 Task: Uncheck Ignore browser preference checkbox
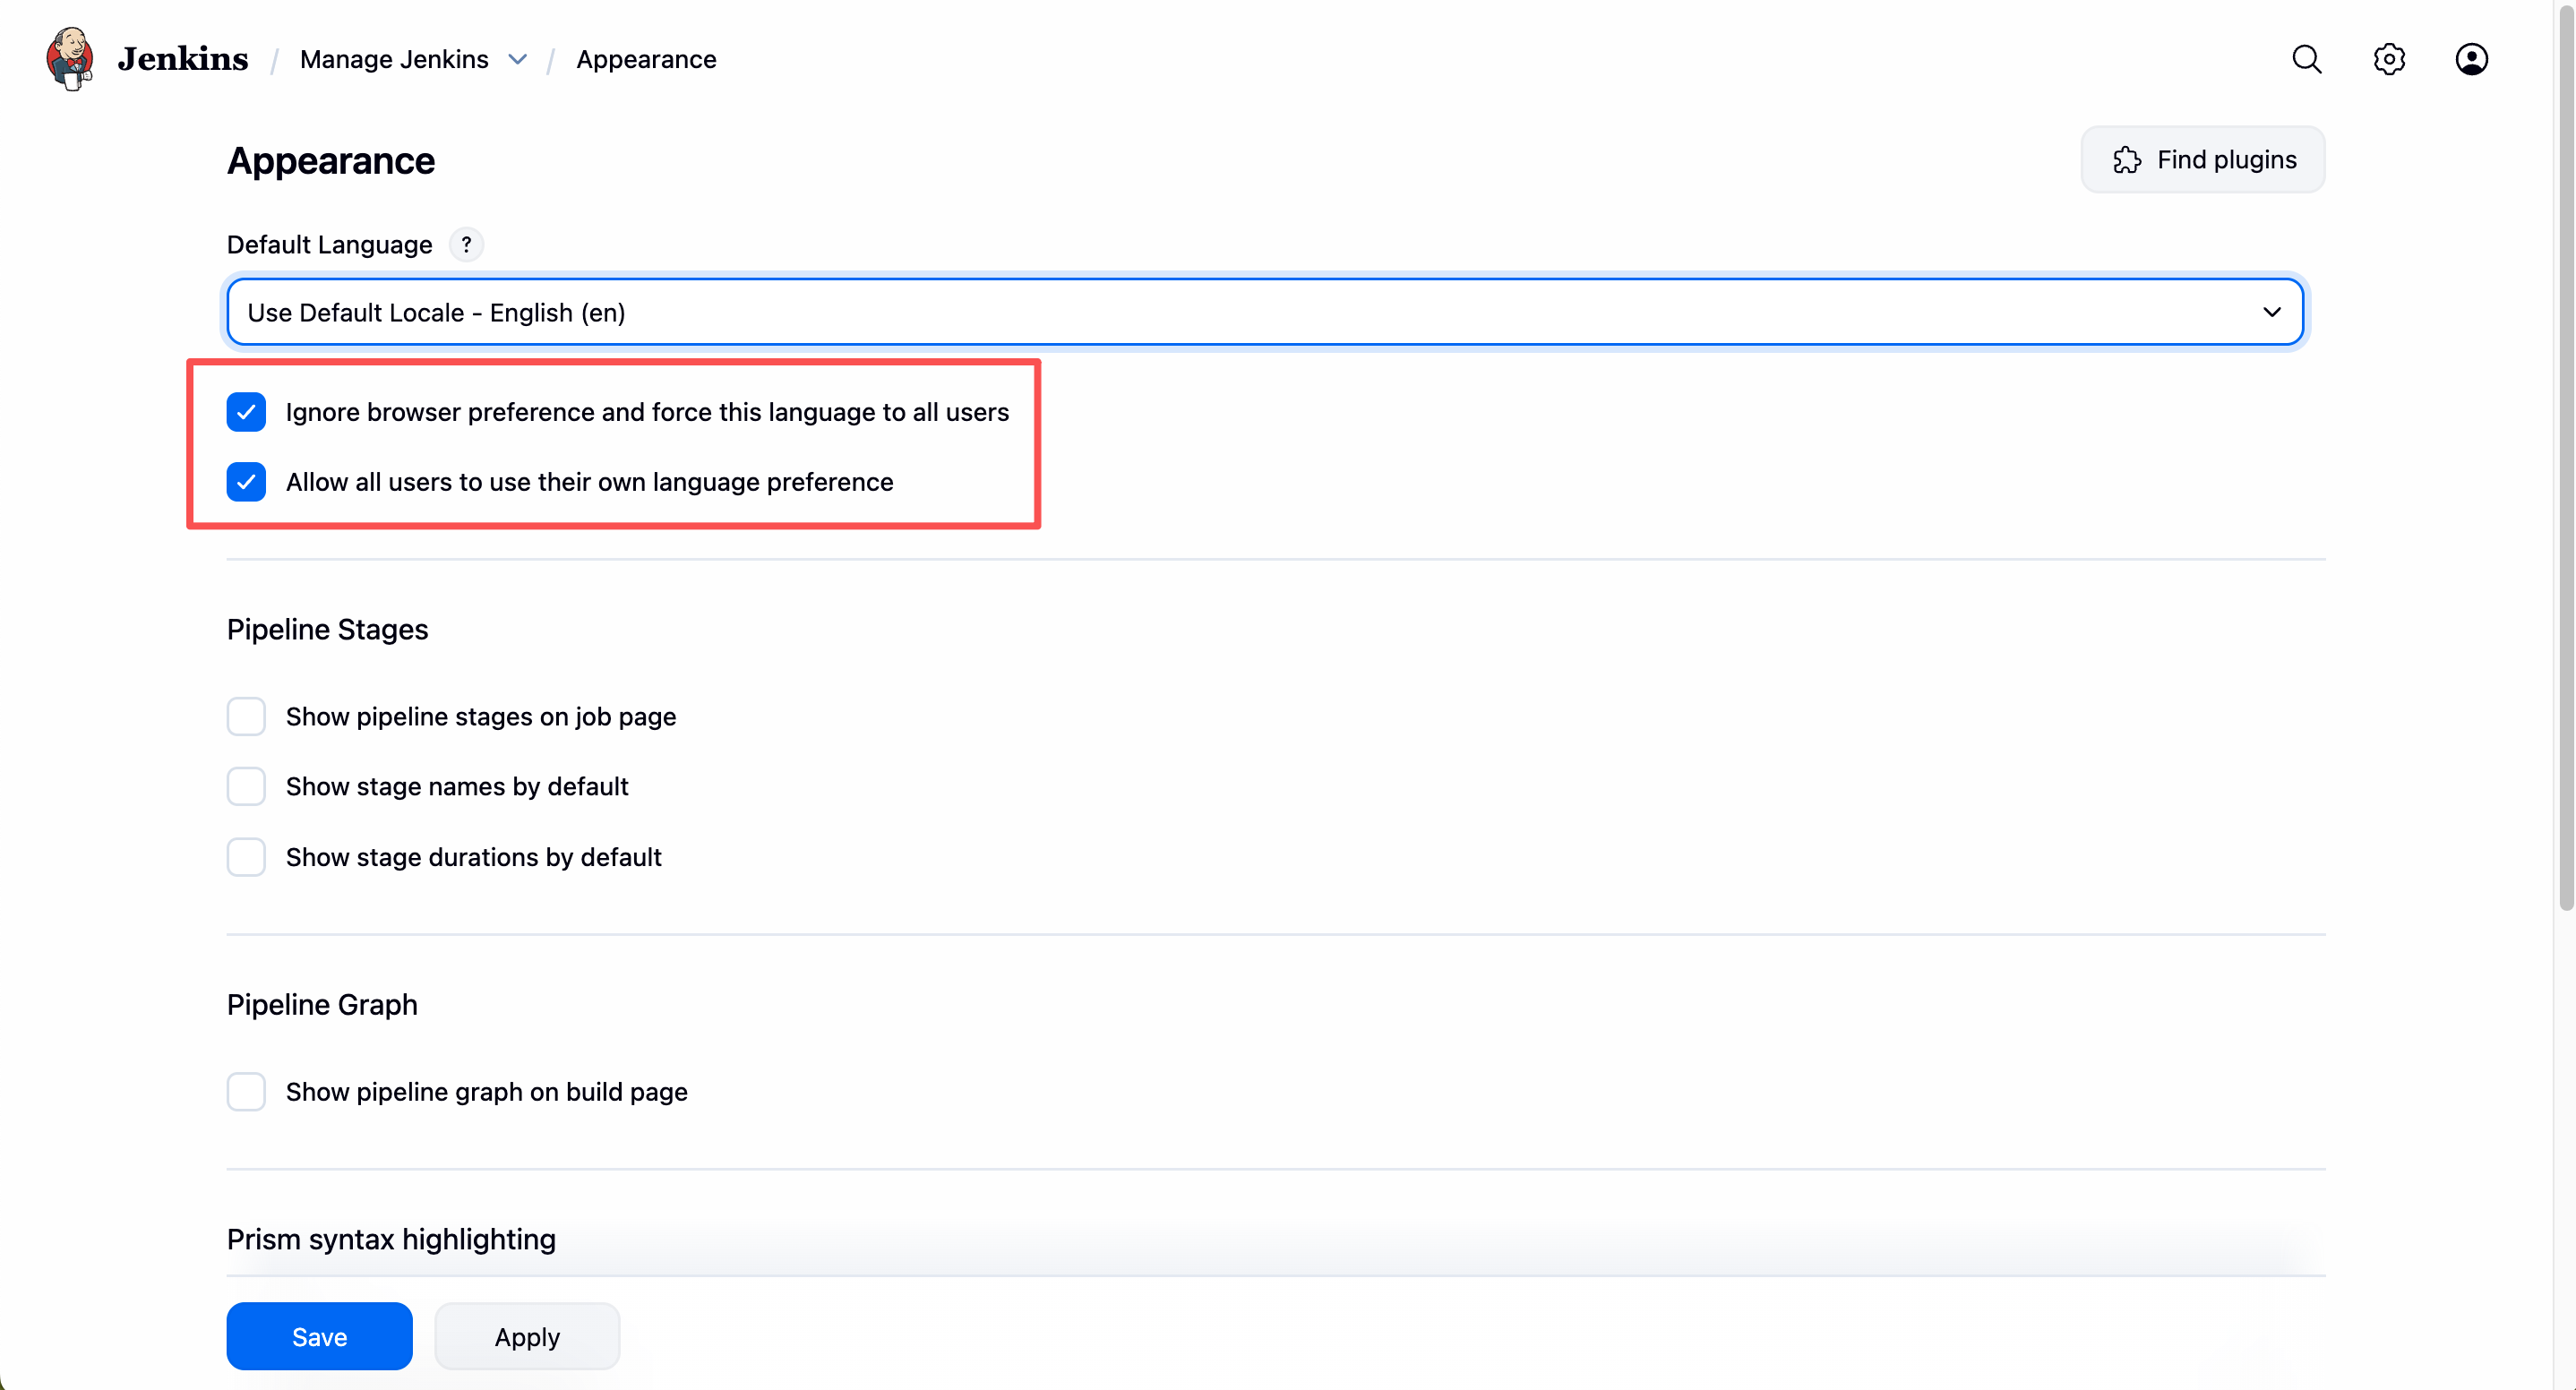click(246, 412)
